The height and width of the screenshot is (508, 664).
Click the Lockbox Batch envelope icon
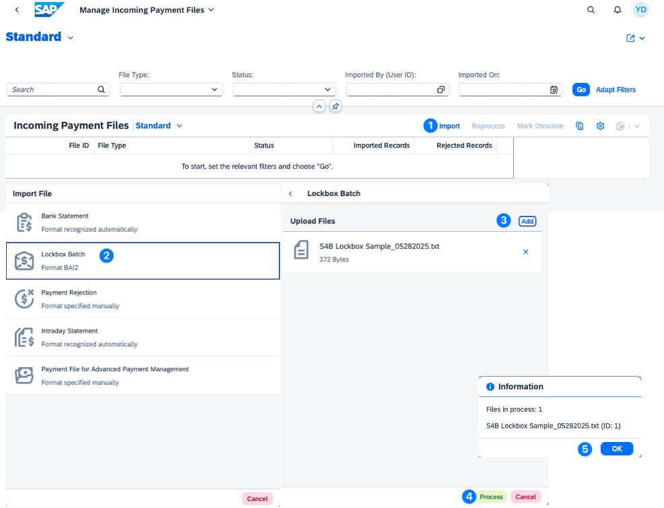(24, 261)
